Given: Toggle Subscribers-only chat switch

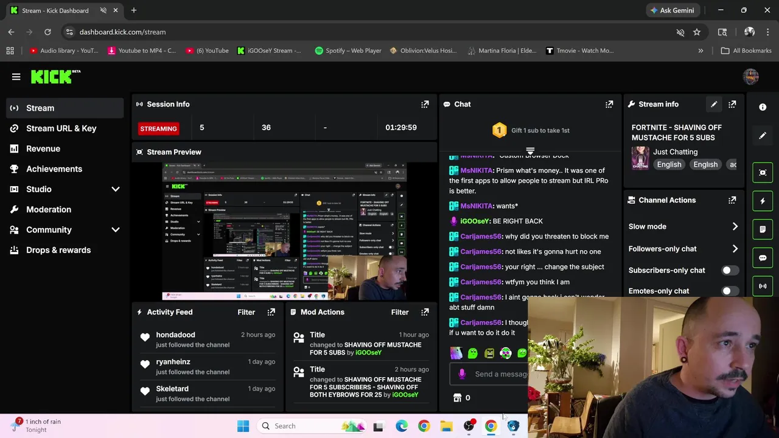Looking at the screenshot, I should [x=729, y=270].
